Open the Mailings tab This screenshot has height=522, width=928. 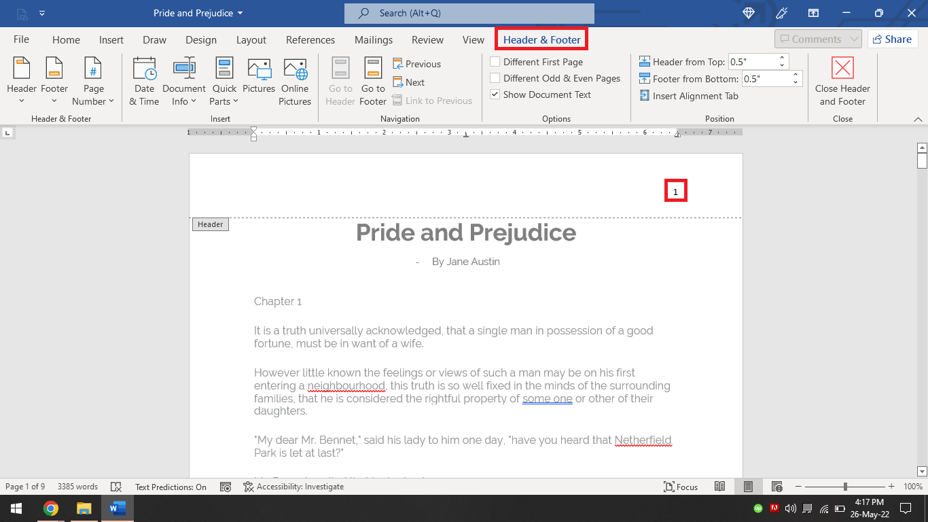coord(374,39)
